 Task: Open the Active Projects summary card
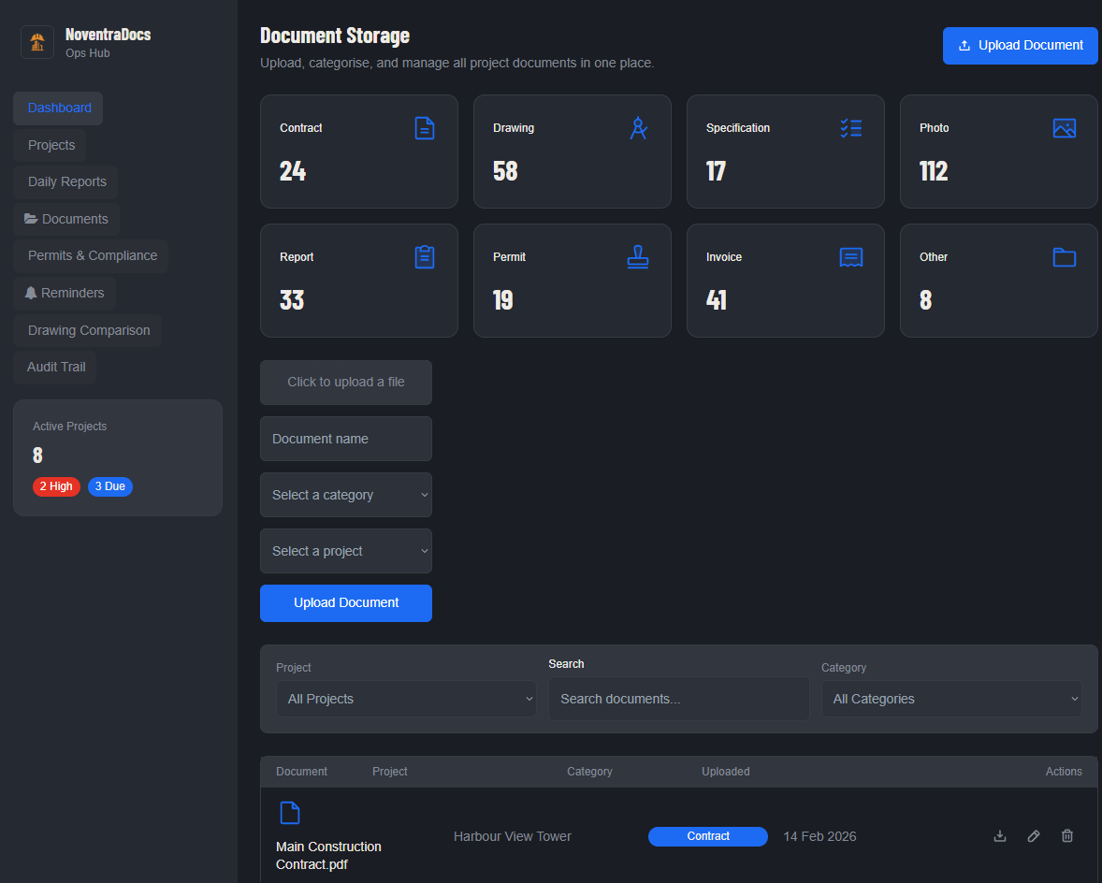[117, 458]
